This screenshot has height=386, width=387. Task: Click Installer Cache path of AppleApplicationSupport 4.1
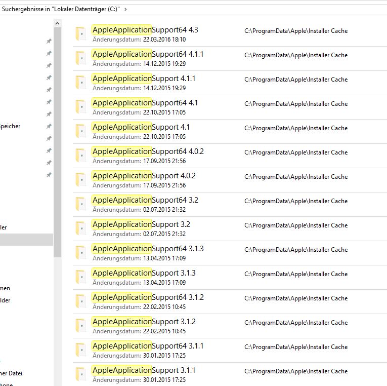pos(296,128)
